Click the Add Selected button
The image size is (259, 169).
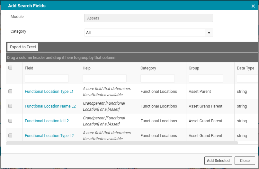pos(218,161)
